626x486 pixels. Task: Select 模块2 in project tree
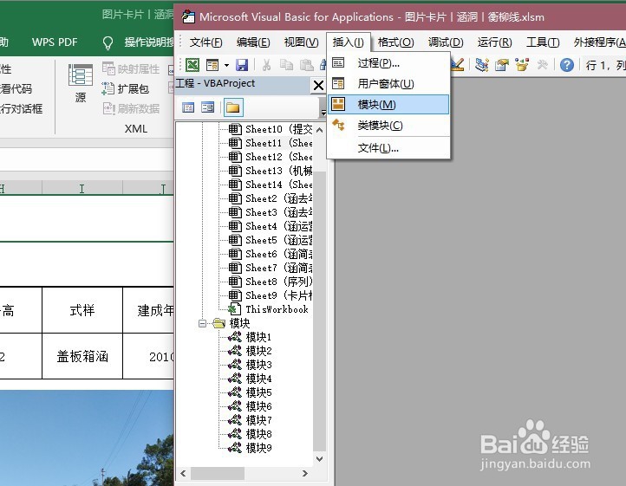(250, 351)
